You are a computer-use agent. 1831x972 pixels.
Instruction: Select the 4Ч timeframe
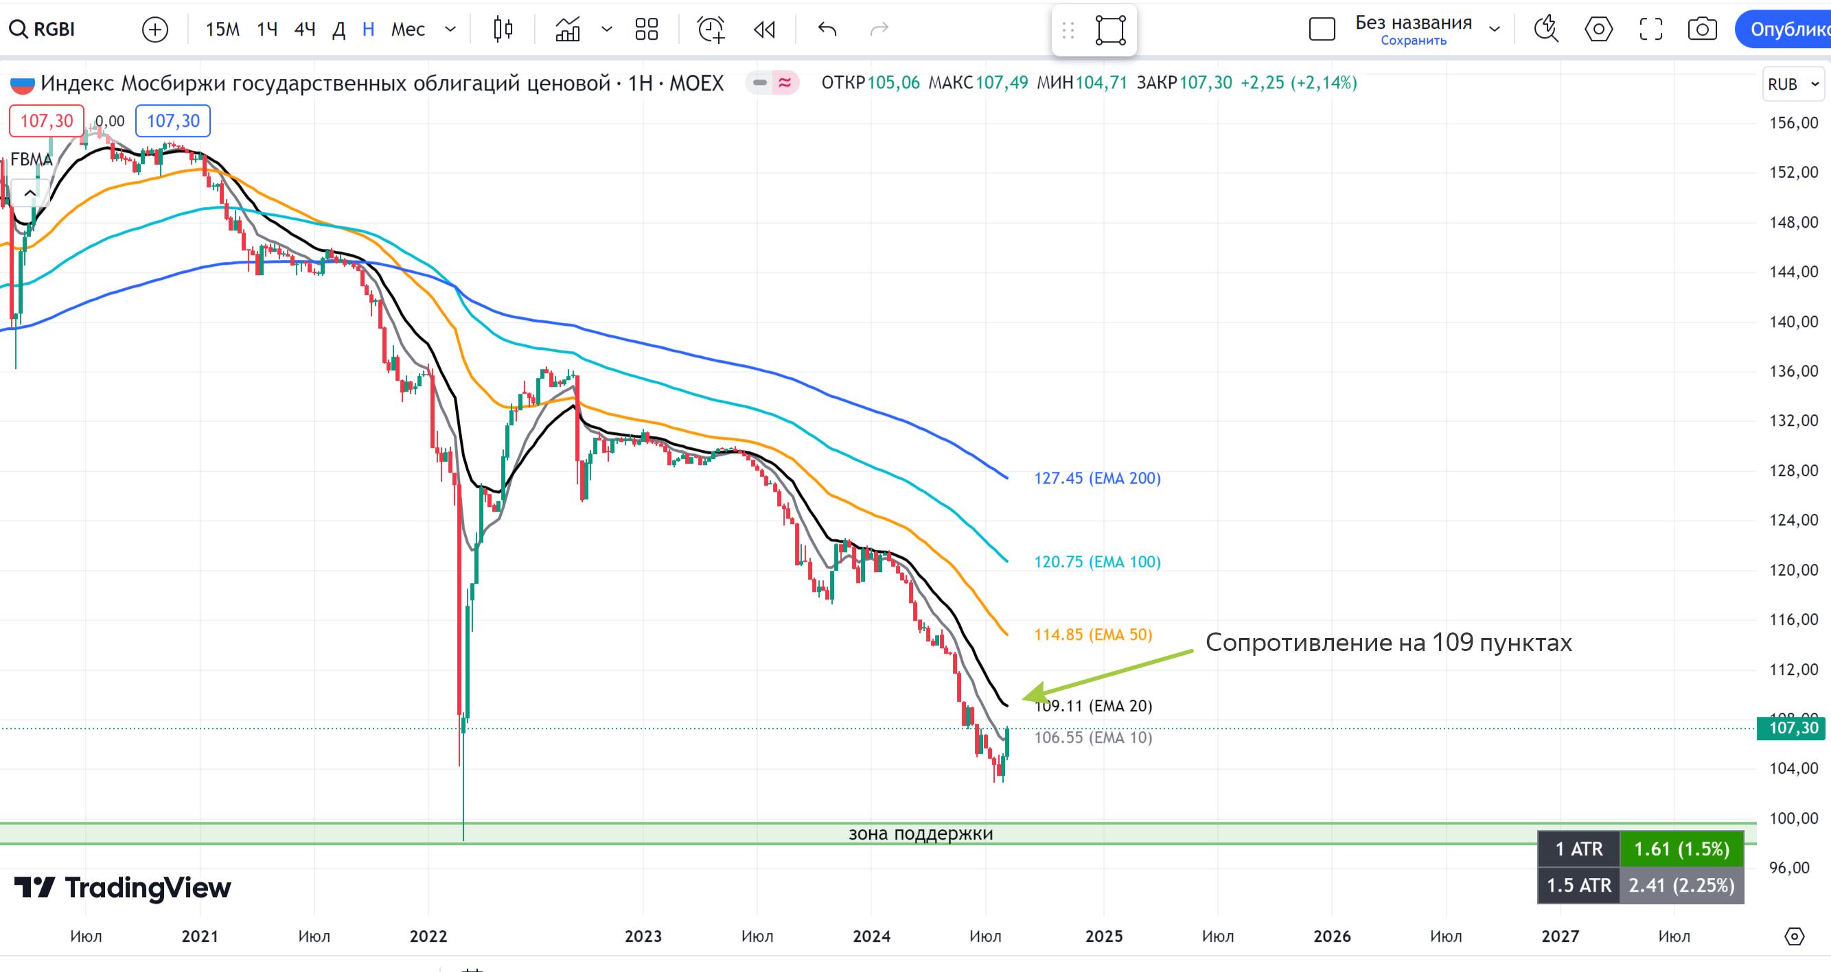click(304, 29)
